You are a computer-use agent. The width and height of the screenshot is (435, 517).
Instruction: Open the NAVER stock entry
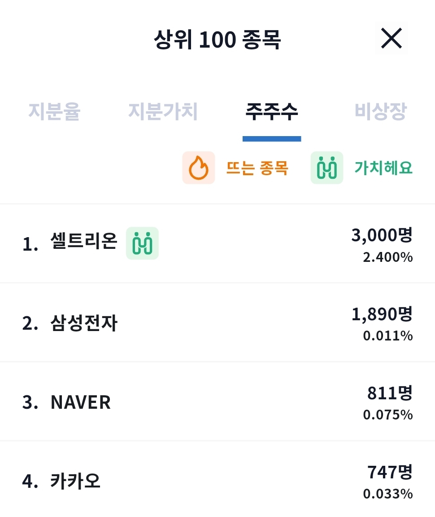pos(217,402)
